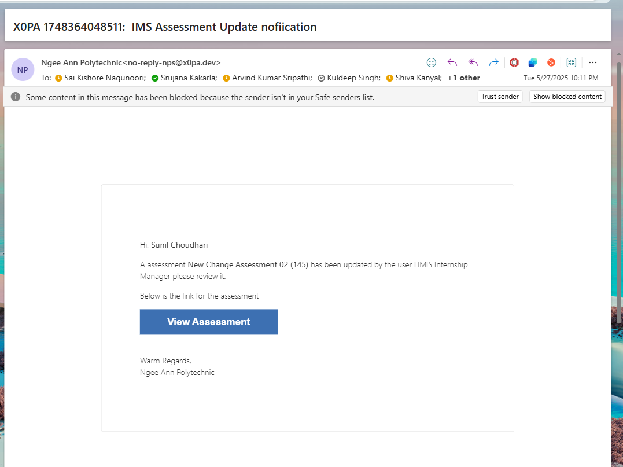The width and height of the screenshot is (623, 467).
Task: Open the Apps grid icon
Action: click(x=572, y=62)
